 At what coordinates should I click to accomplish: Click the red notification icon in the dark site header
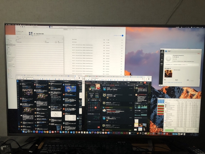click(145, 83)
